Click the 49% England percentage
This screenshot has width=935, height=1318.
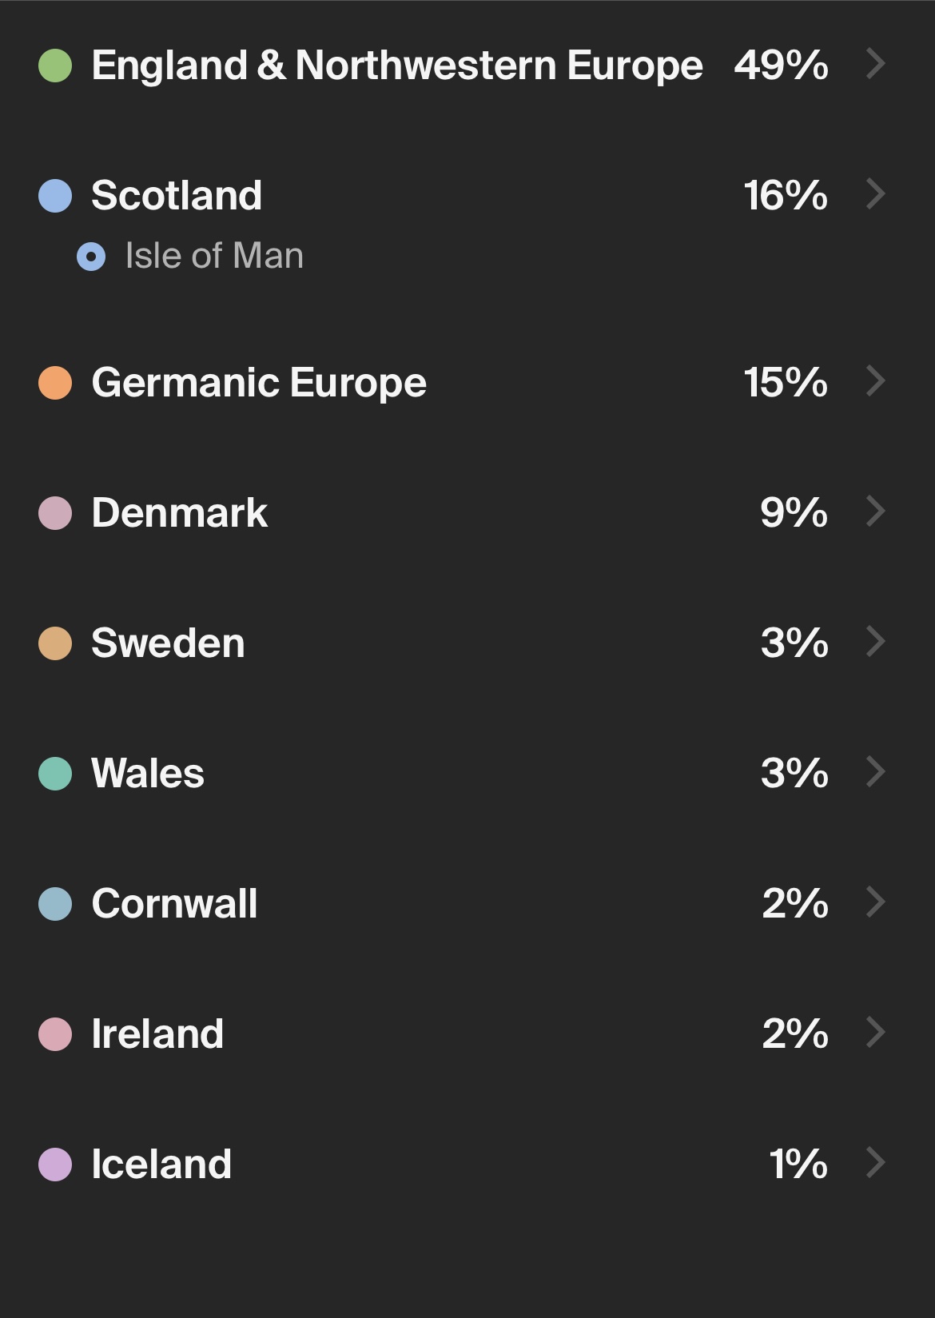point(781,66)
